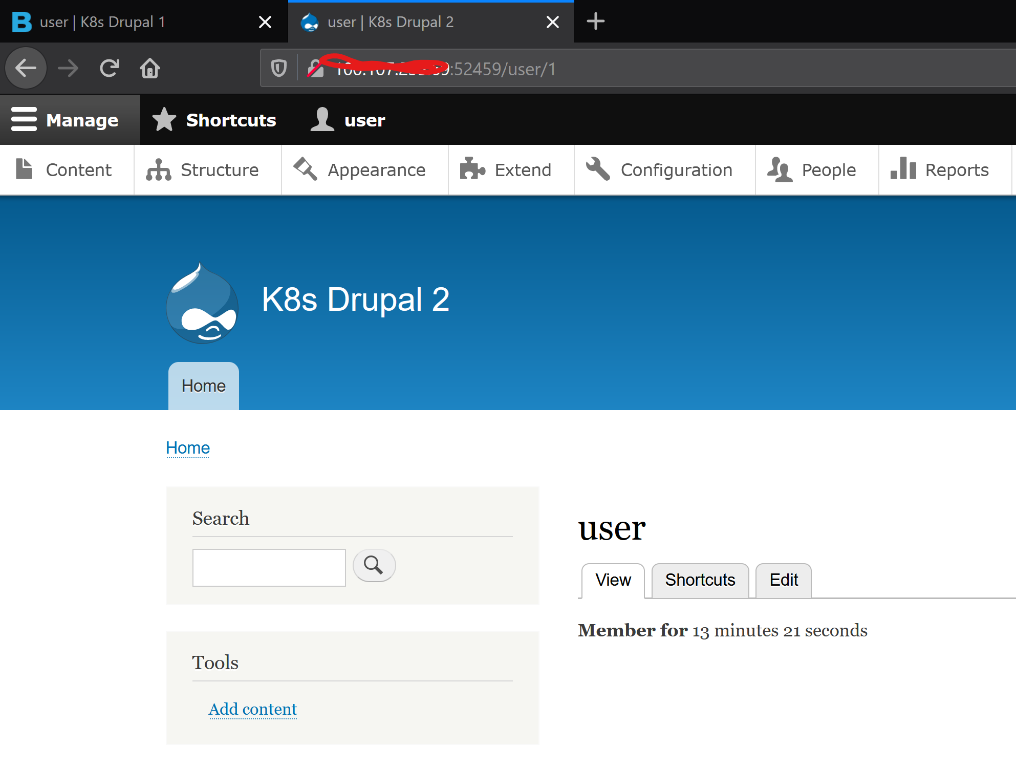Open the Reports admin section
1016x769 pixels.
click(x=945, y=169)
